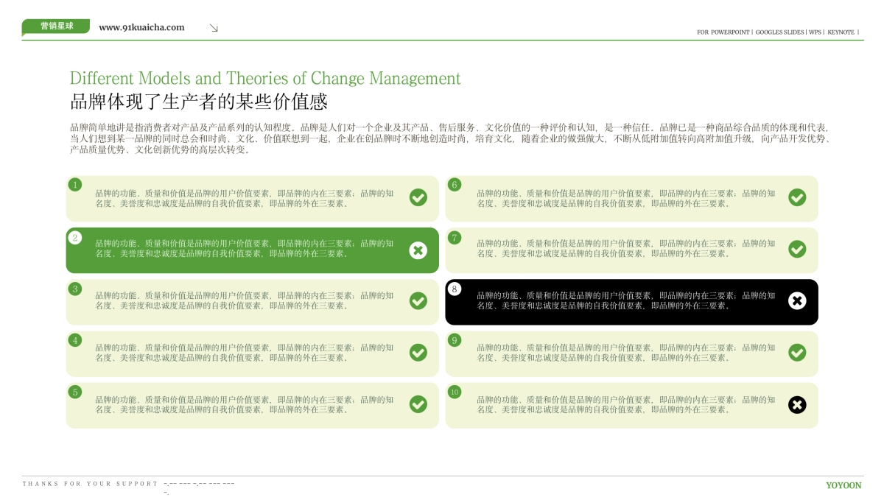Toggle item 2's highlighted green state
This screenshot has height=497, width=884.
coord(250,250)
